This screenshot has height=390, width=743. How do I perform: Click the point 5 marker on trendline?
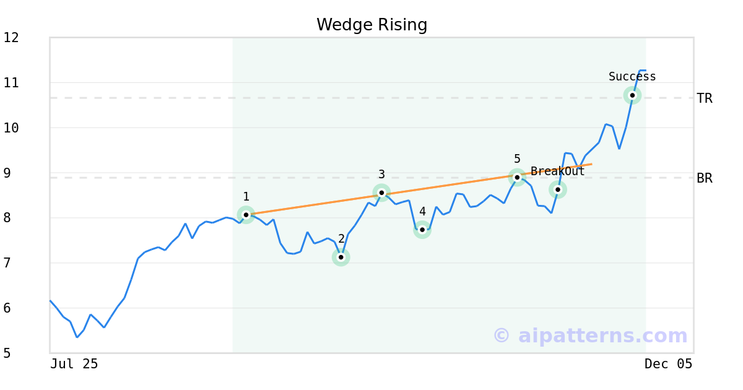click(517, 178)
